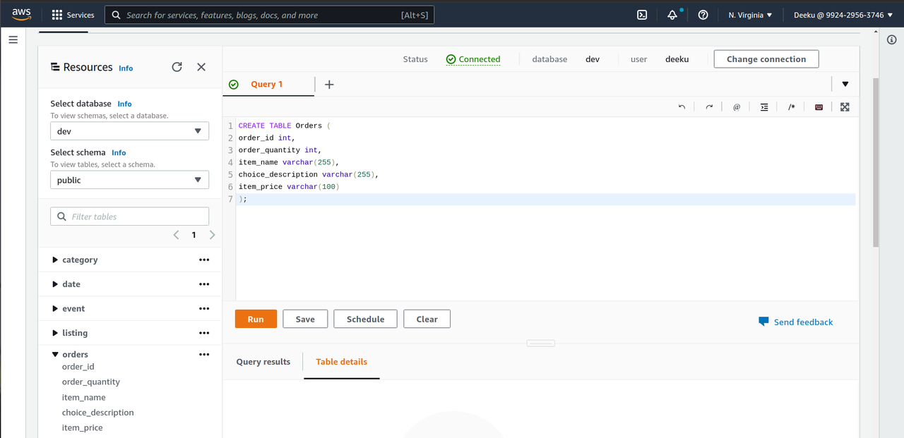Click the Change connection button
904x438 pixels.
[766, 59]
